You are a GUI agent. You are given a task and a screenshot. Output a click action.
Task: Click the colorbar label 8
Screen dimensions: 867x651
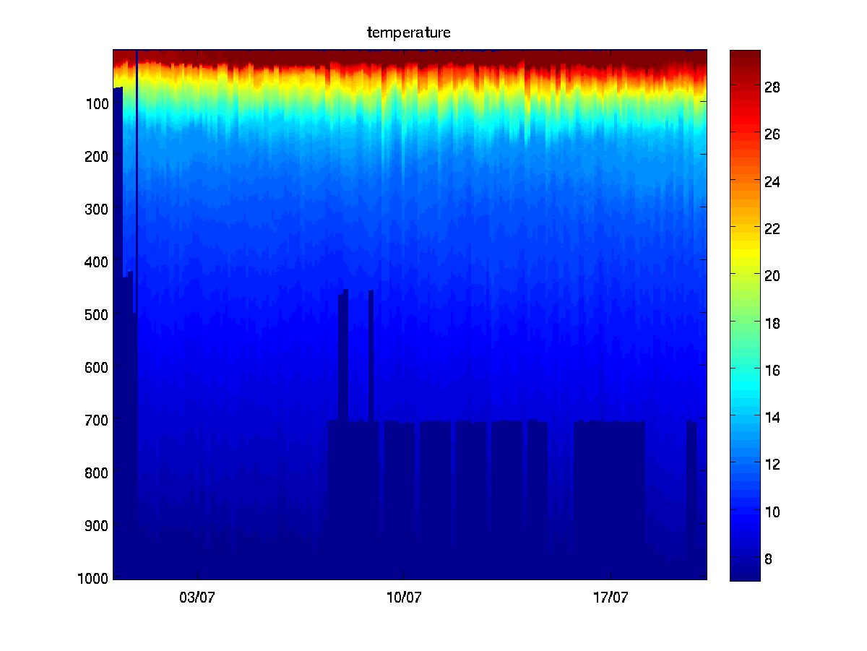tap(768, 559)
